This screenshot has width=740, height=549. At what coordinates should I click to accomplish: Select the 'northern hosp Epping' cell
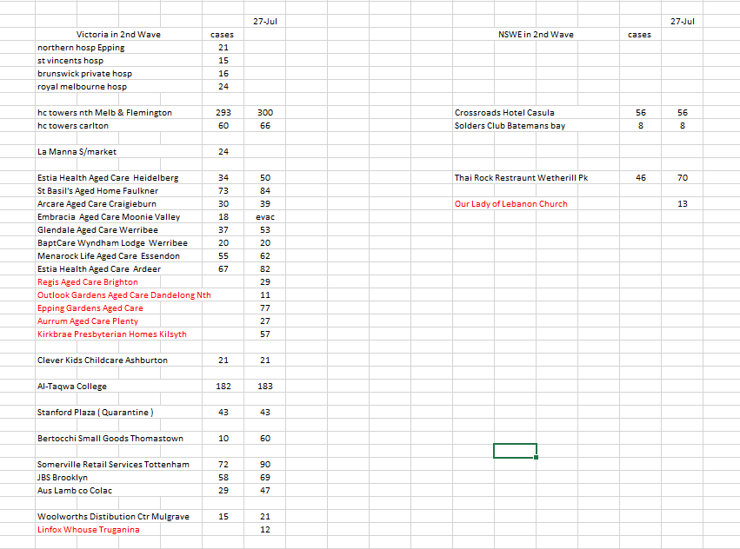pos(81,48)
